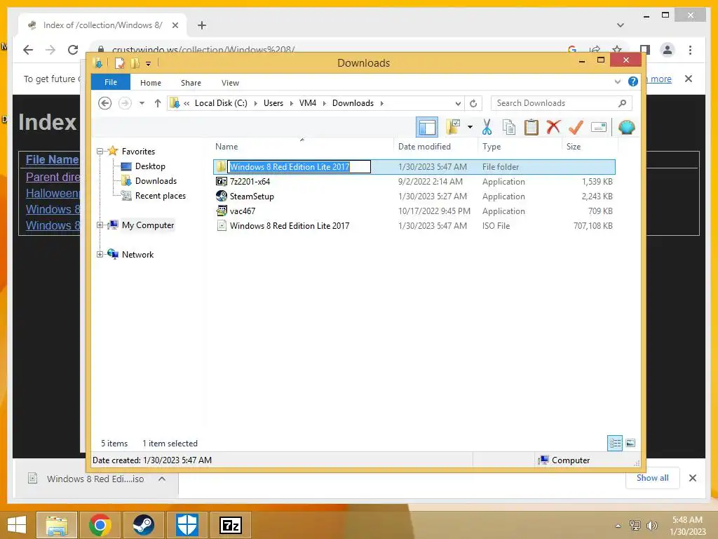
Task: Click the Windows Start button
Action: 17,525
